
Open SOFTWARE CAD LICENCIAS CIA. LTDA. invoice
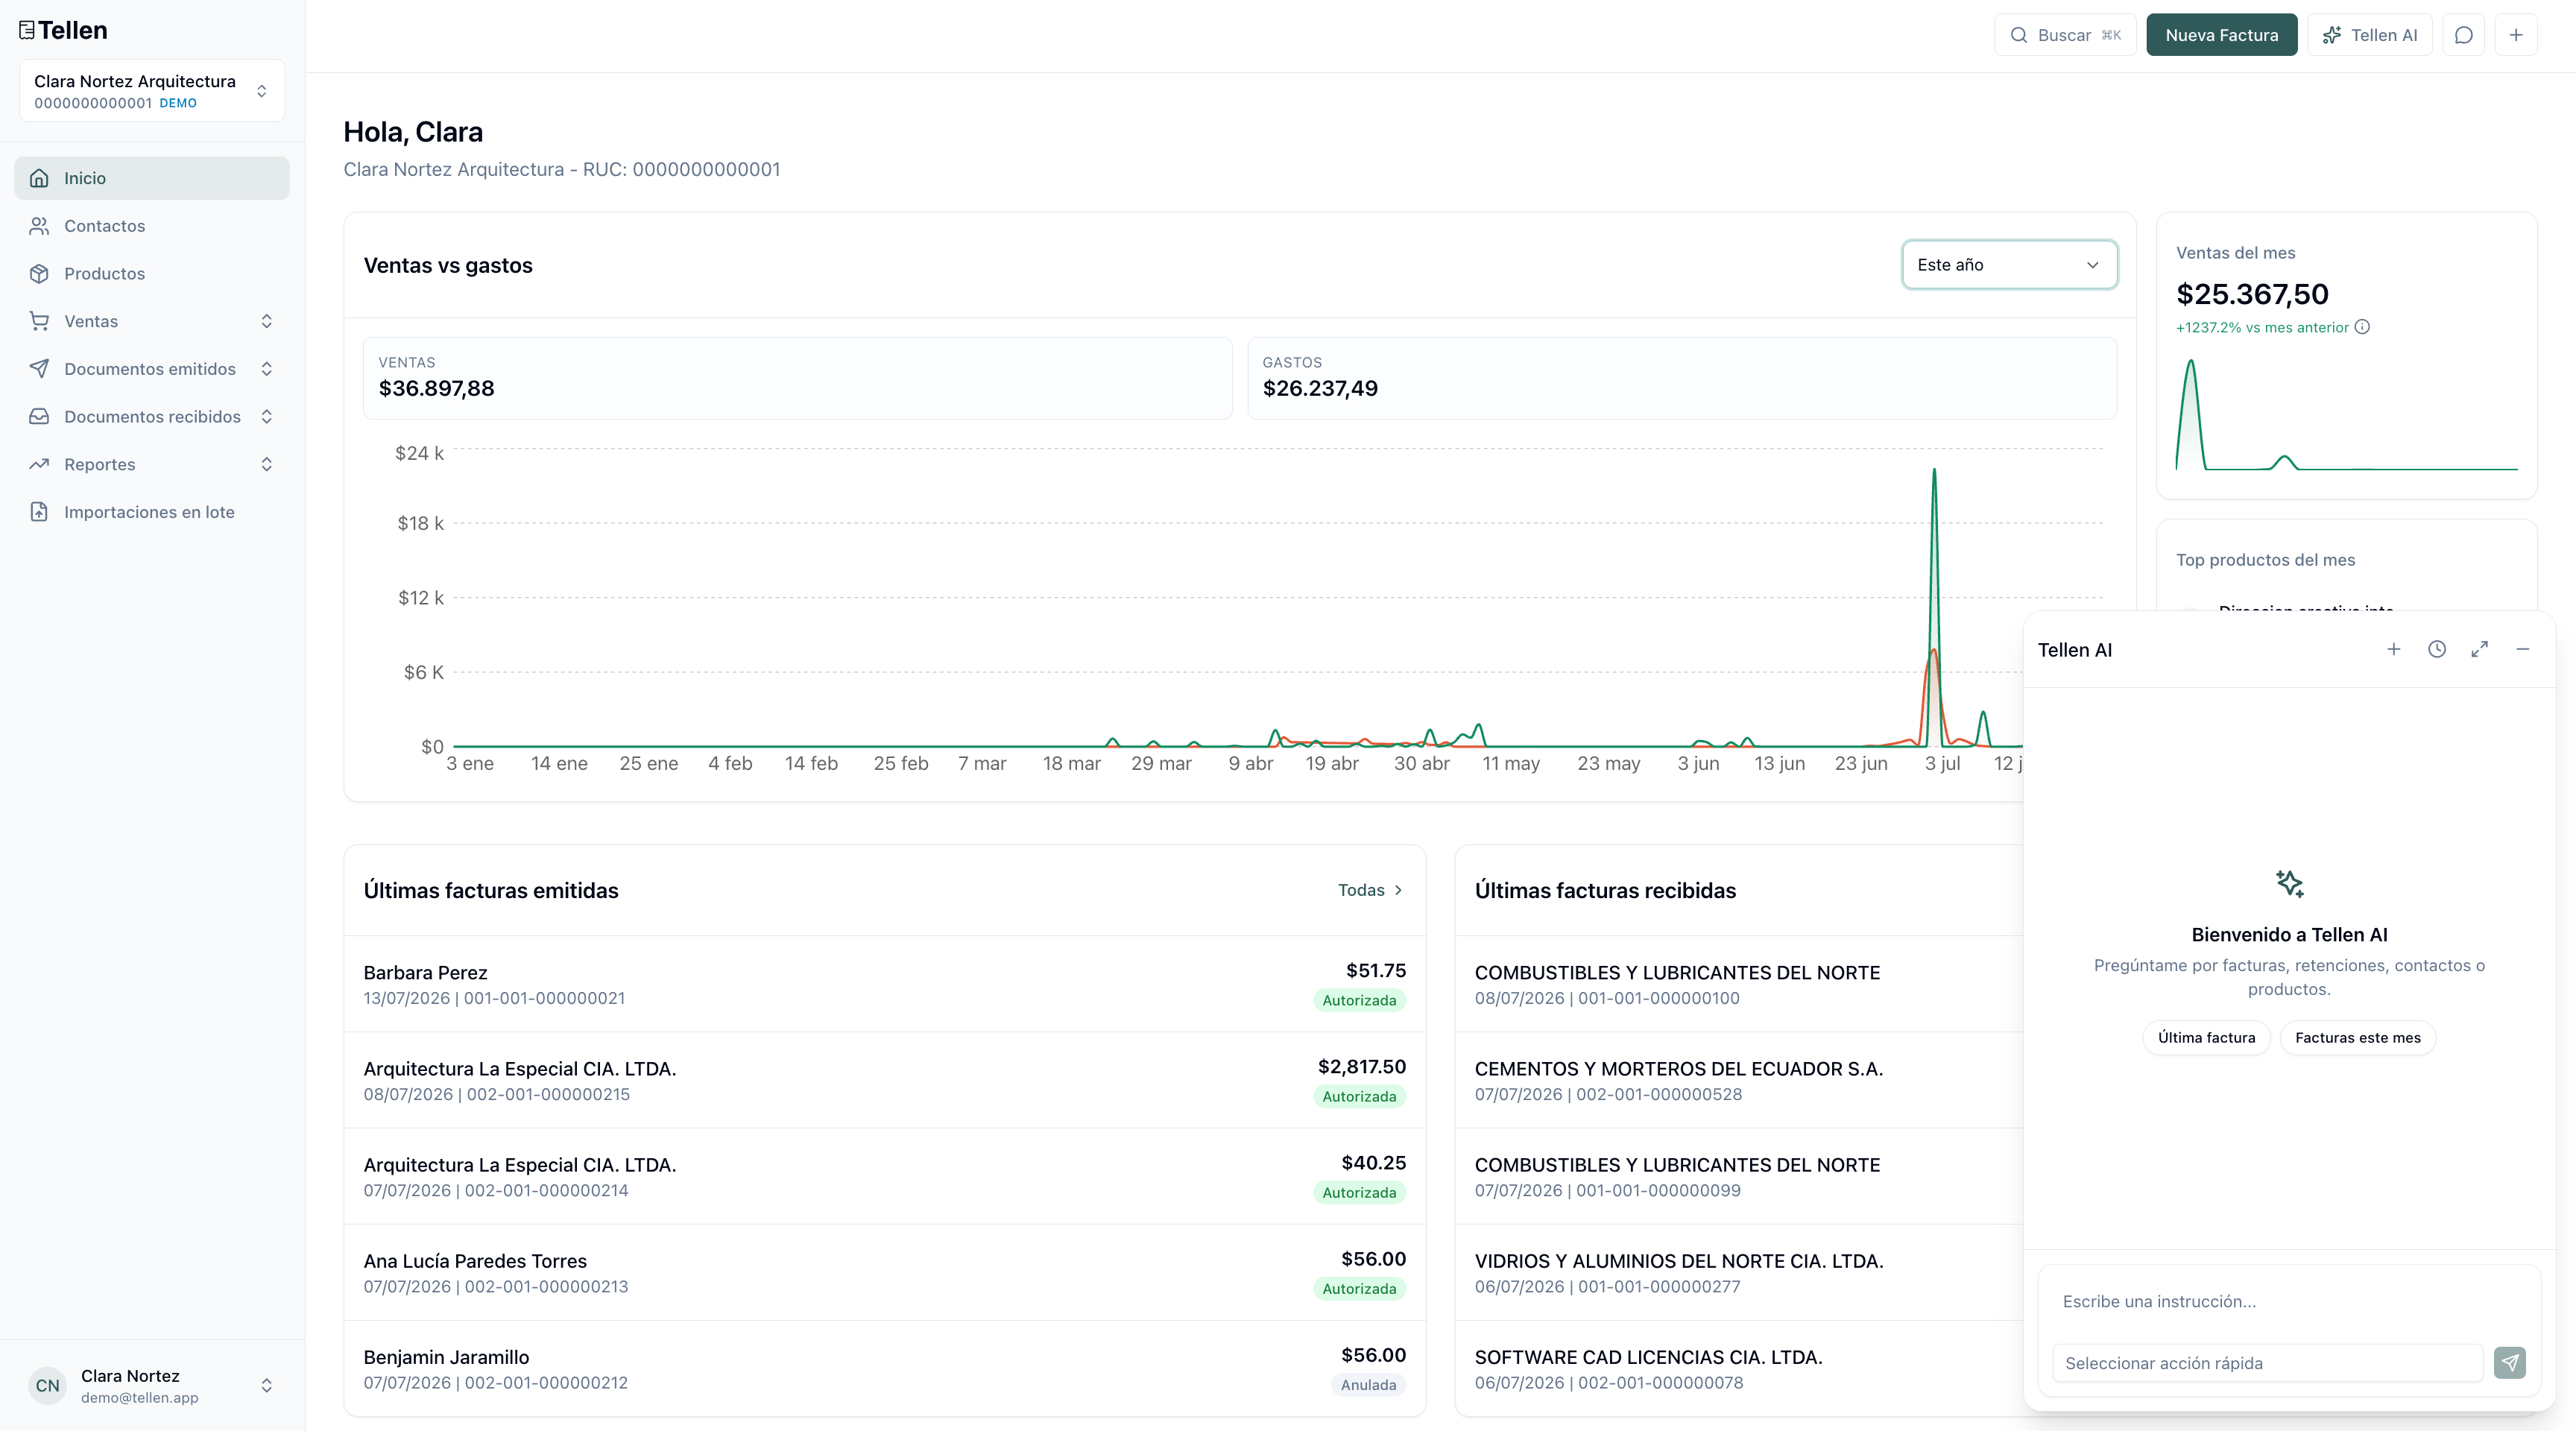1739,1369
